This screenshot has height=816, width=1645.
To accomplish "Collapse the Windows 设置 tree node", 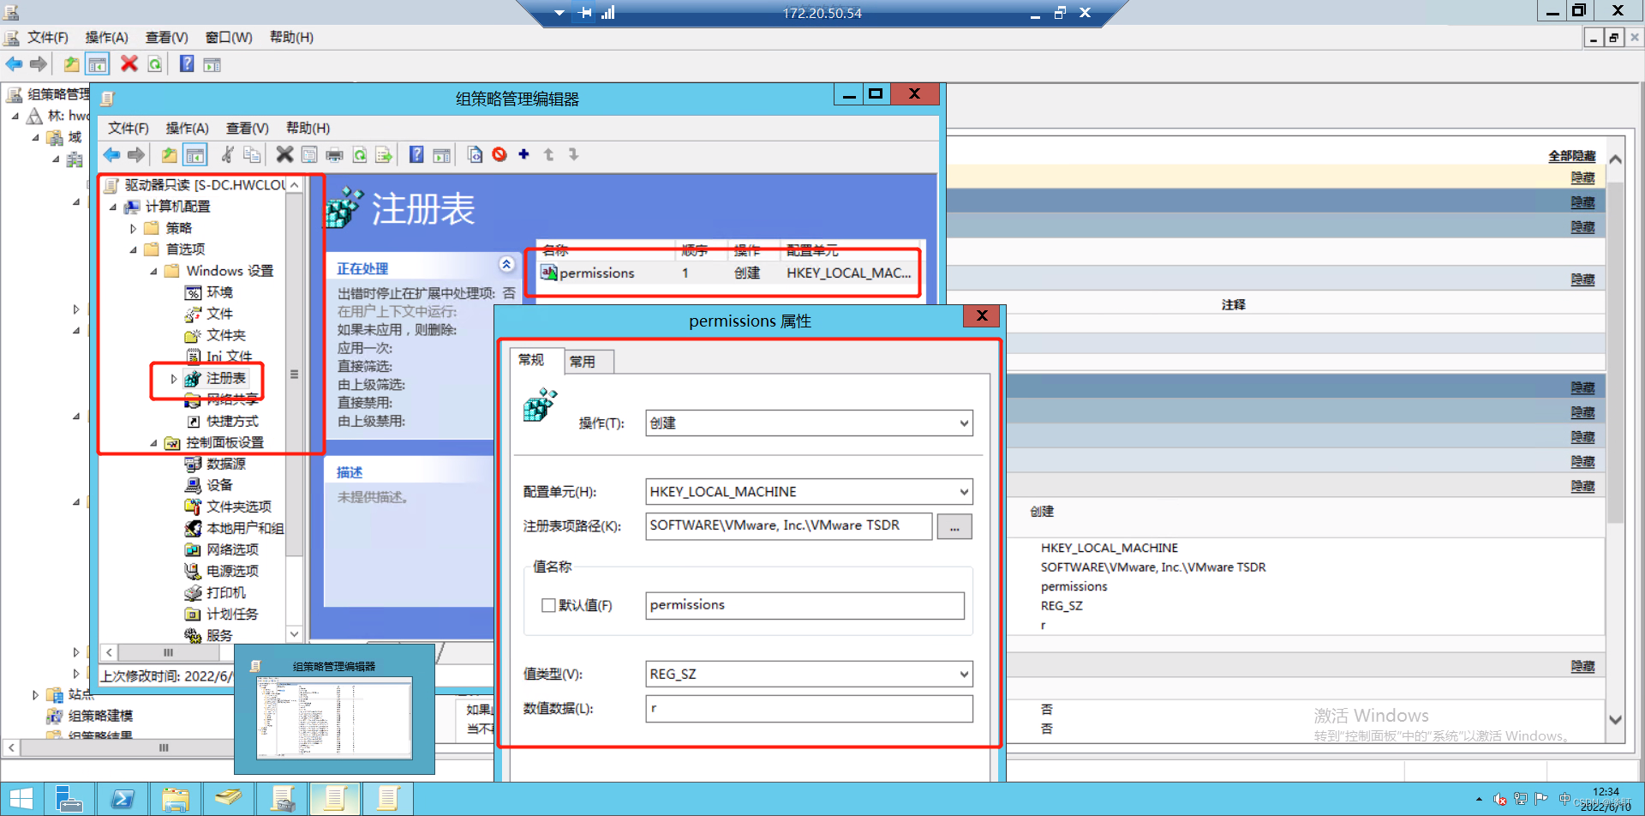I will click(x=153, y=271).
